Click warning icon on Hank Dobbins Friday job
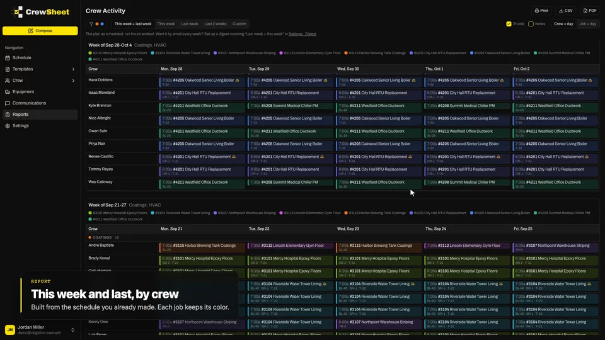 pos(591,80)
